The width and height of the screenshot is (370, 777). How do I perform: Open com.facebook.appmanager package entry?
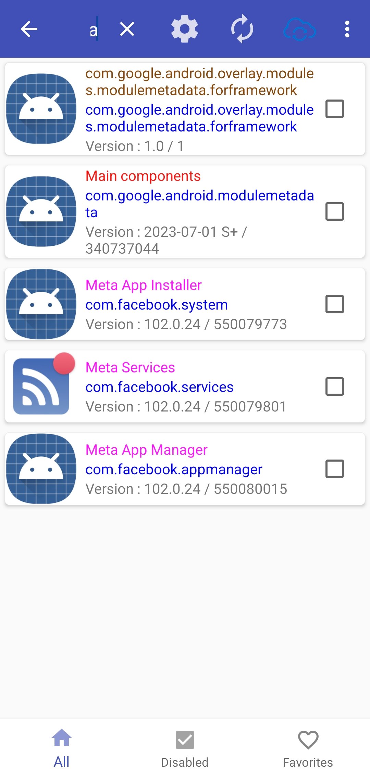[x=174, y=469]
